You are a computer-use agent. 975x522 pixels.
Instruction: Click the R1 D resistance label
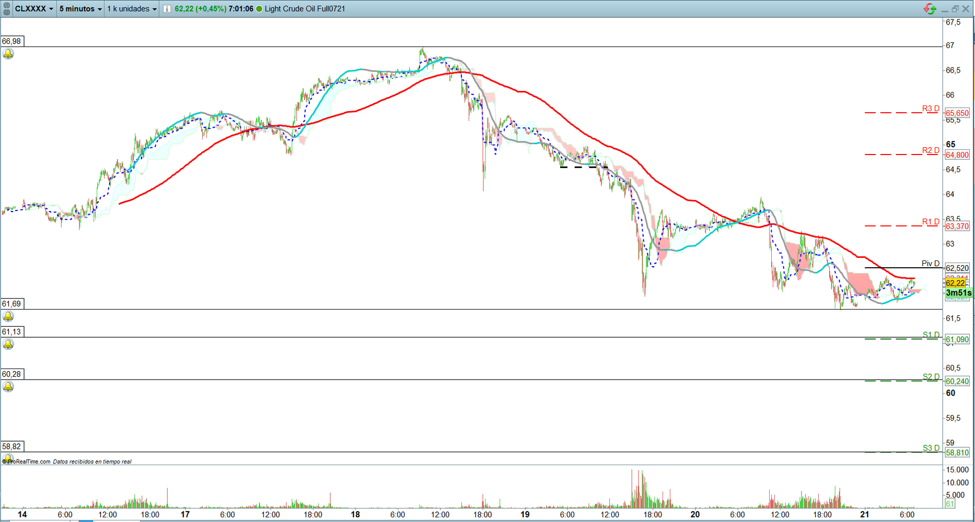[x=931, y=222]
